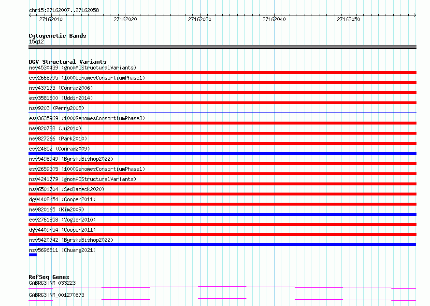Click the RefSeq Genes track heading
Screen dimensions: 430x306
click(49, 277)
